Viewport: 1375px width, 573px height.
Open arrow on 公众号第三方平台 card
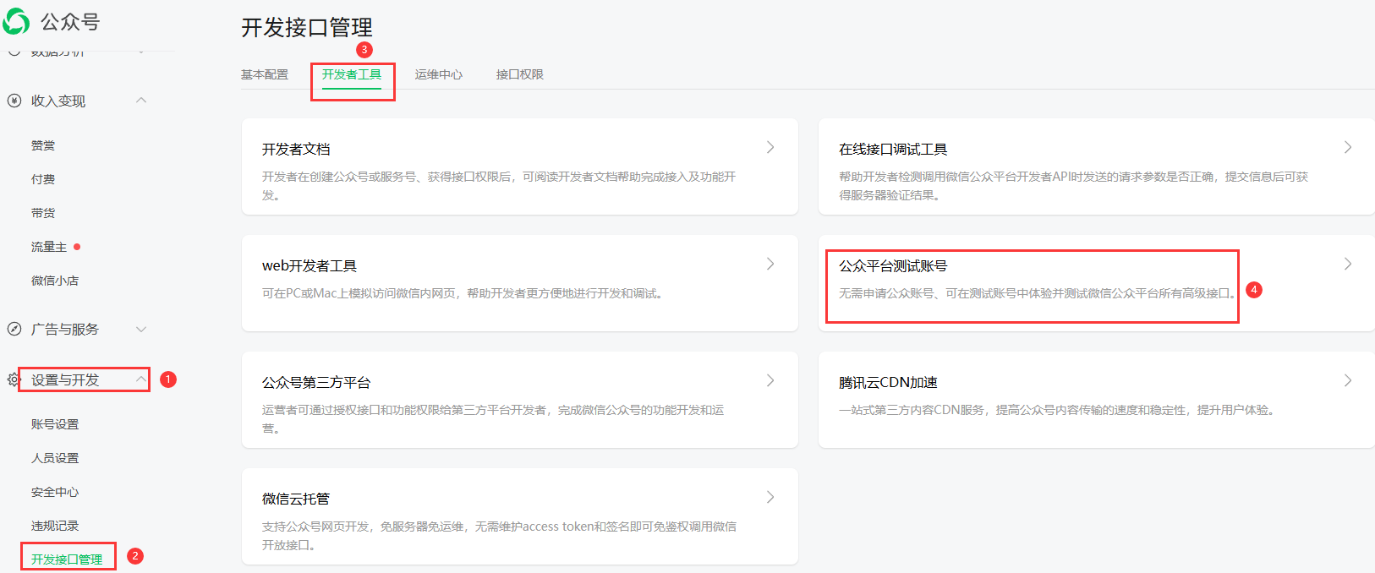tap(770, 380)
